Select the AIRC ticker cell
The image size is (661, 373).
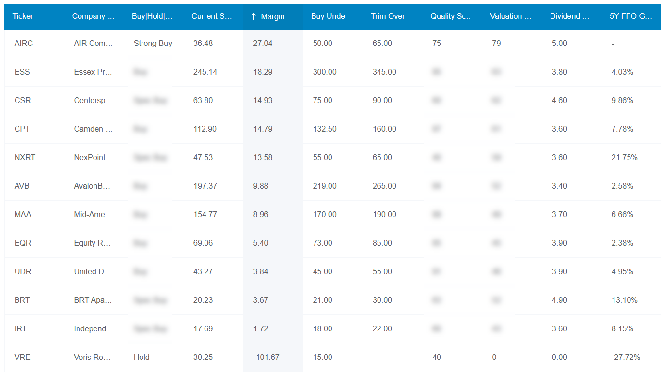(x=24, y=44)
